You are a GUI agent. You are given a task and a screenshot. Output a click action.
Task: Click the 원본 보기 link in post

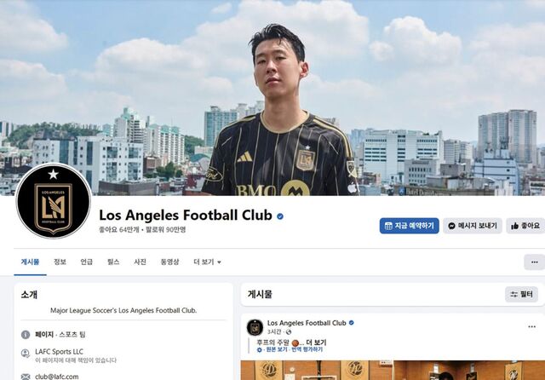pos(277,349)
